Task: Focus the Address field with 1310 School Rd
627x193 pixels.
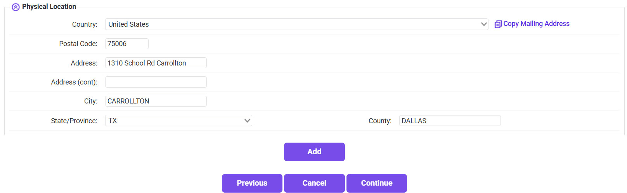Action: point(156,63)
